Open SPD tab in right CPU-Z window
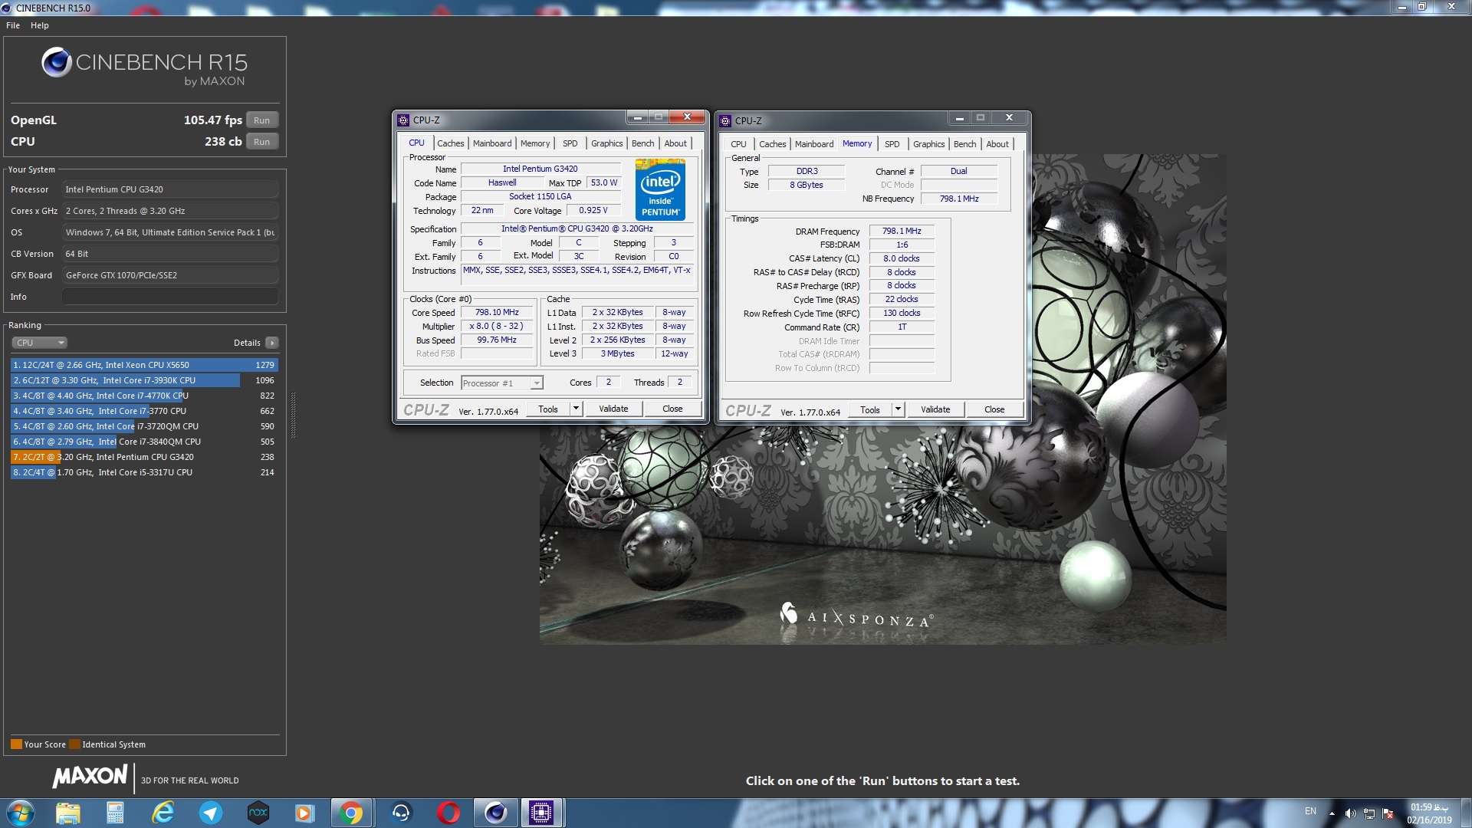1472x828 pixels. tap(892, 144)
